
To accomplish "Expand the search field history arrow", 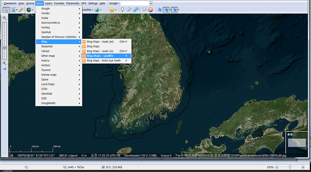I will tap(151, 3).
